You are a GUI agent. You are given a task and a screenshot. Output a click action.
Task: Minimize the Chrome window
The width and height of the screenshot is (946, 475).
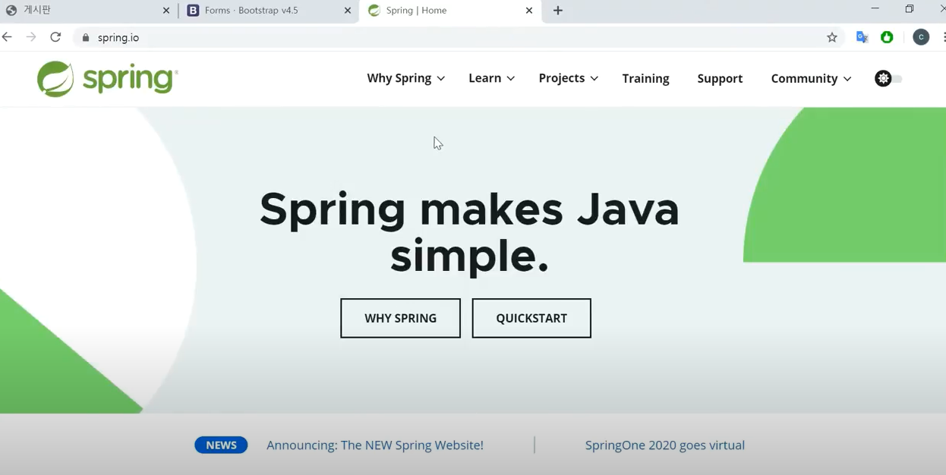875,9
